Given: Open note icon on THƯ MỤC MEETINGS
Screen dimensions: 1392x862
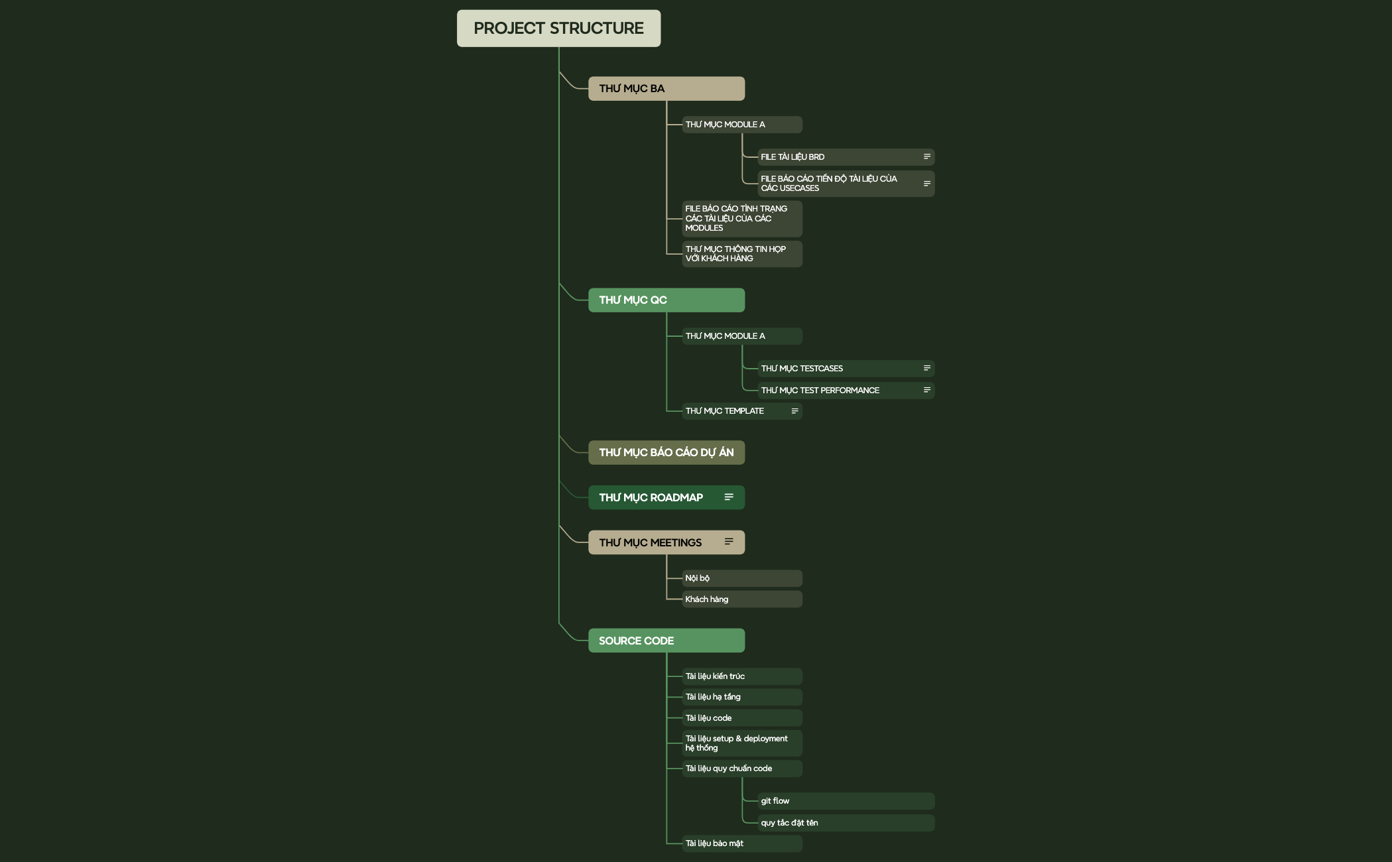Looking at the screenshot, I should coord(729,542).
